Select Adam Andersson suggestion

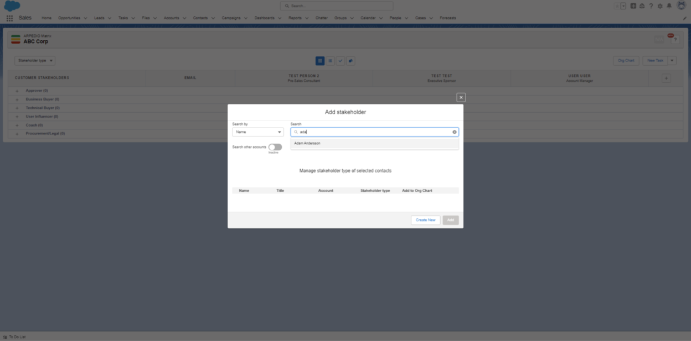pyautogui.click(x=375, y=143)
